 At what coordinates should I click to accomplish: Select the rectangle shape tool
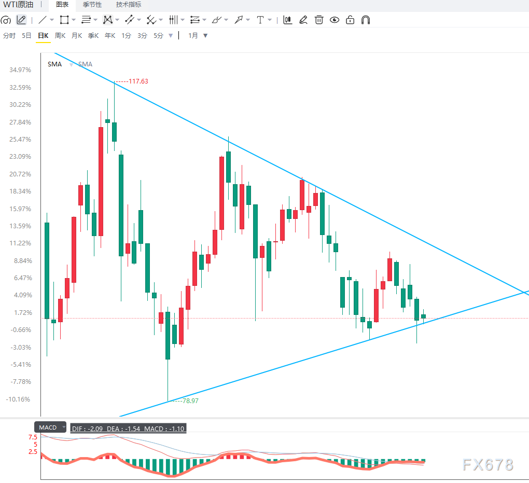click(64, 20)
